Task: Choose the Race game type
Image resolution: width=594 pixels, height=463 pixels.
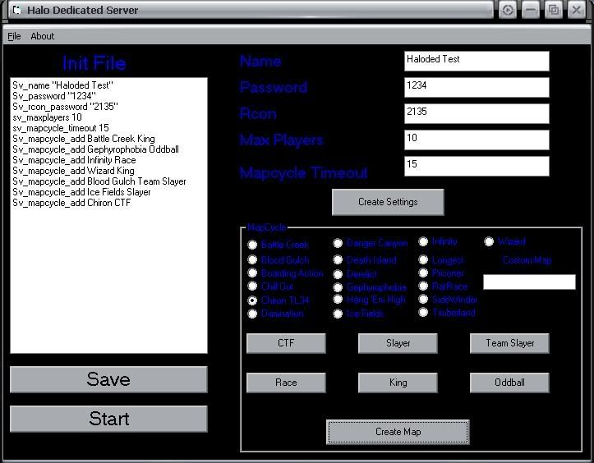Action: click(286, 383)
